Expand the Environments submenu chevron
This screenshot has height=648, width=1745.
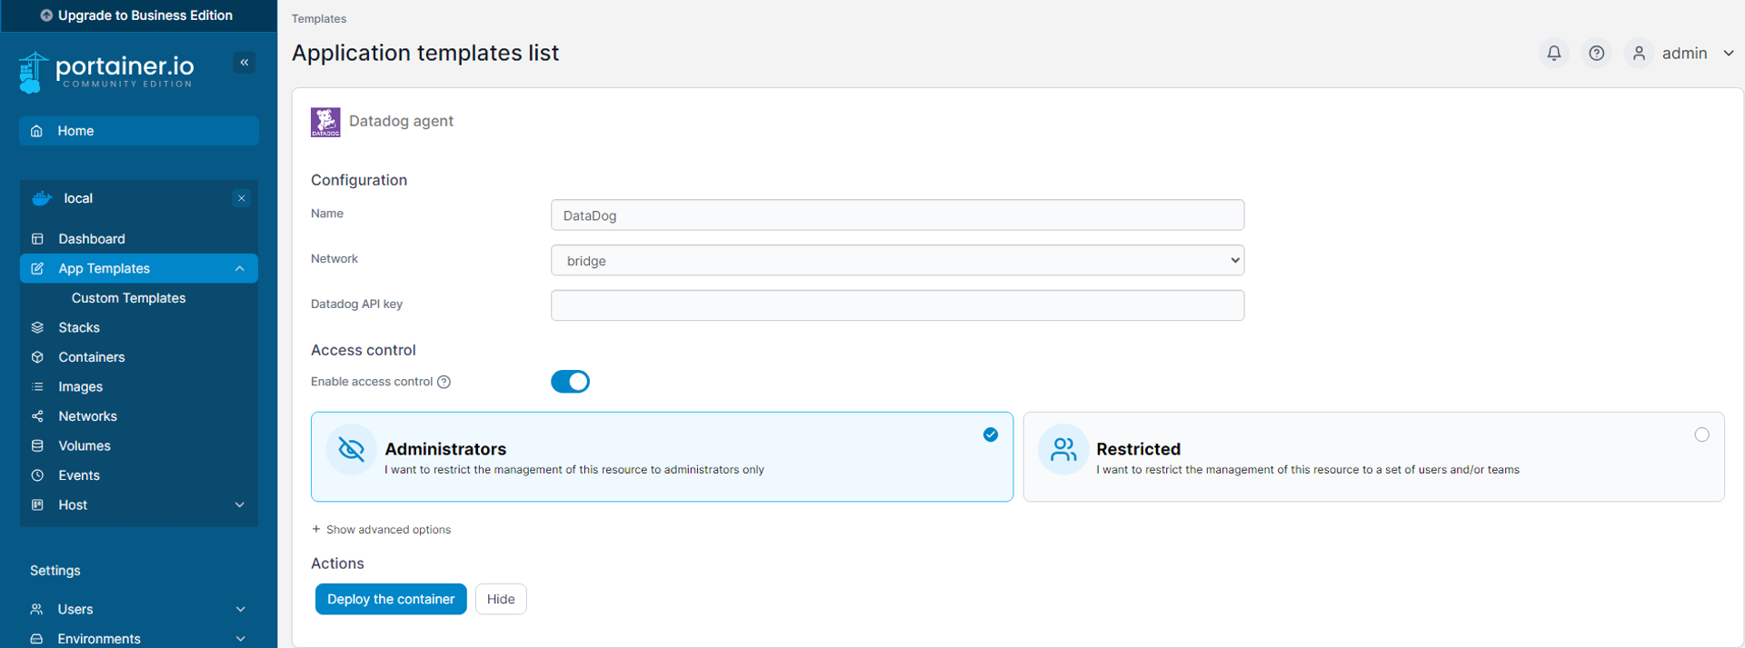240,639
